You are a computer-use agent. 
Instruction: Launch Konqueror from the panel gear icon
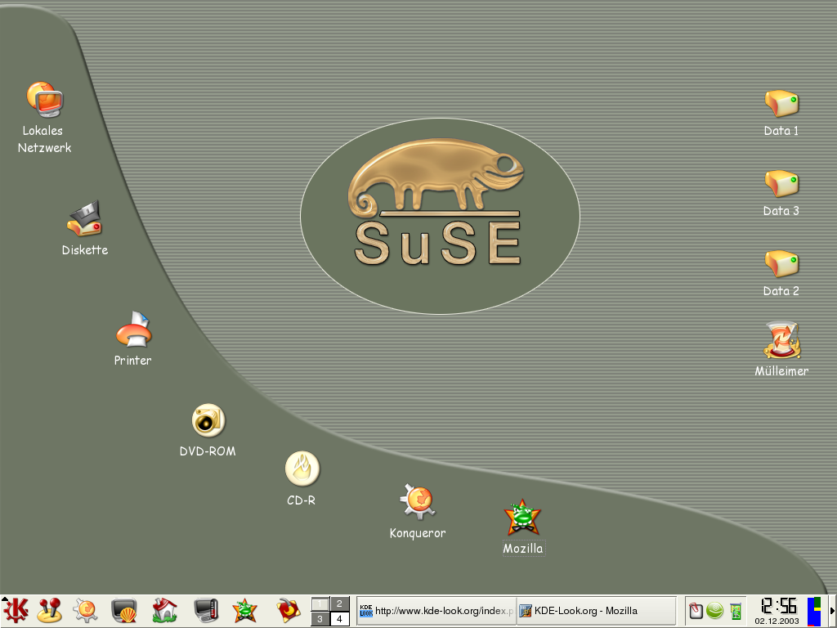click(85, 610)
